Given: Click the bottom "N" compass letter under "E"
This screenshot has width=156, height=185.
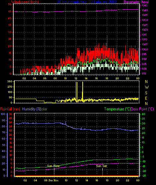Looking at the screenshot, I should [x=146, y=104].
